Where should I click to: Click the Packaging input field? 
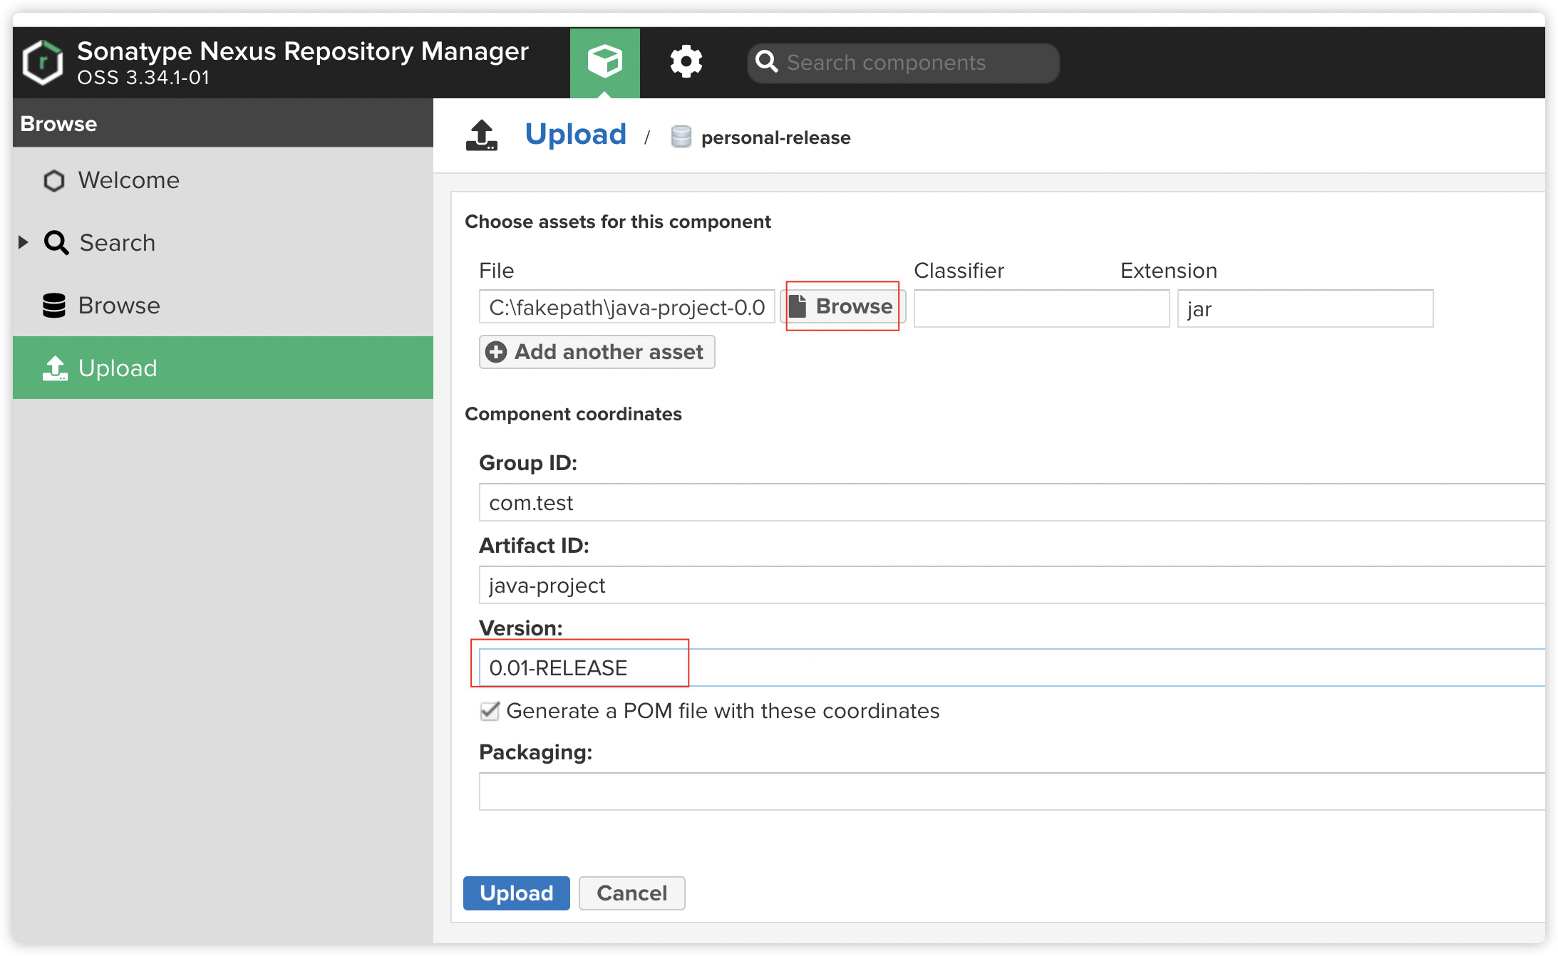(1012, 791)
